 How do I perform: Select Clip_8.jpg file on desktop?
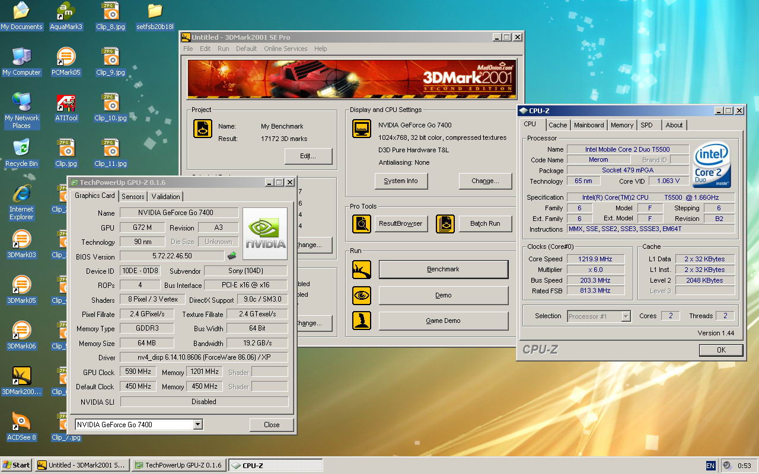coord(110,16)
